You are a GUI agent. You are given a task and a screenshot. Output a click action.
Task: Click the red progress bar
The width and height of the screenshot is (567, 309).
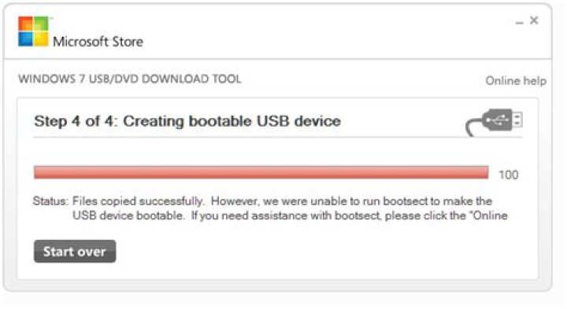click(x=261, y=172)
